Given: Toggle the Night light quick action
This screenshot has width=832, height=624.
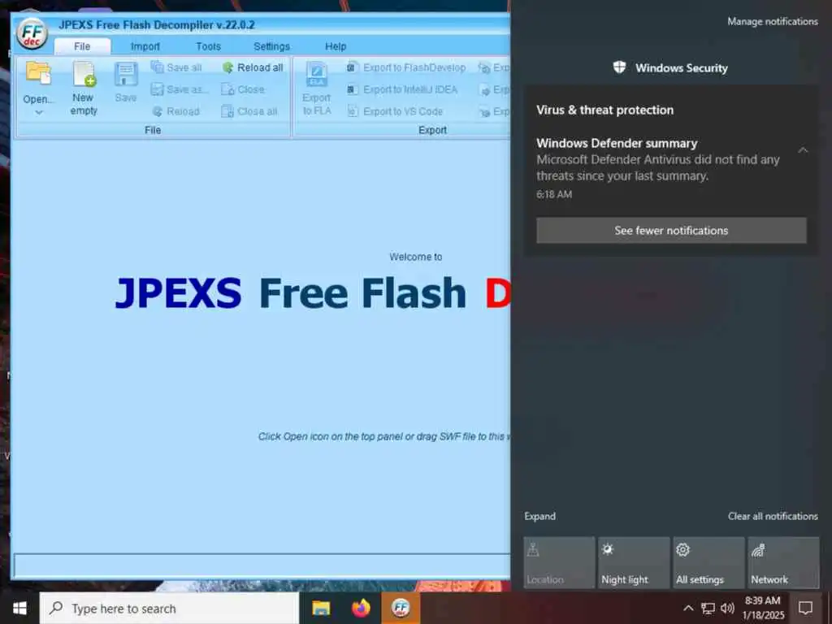Looking at the screenshot, I should pos(634,562).
